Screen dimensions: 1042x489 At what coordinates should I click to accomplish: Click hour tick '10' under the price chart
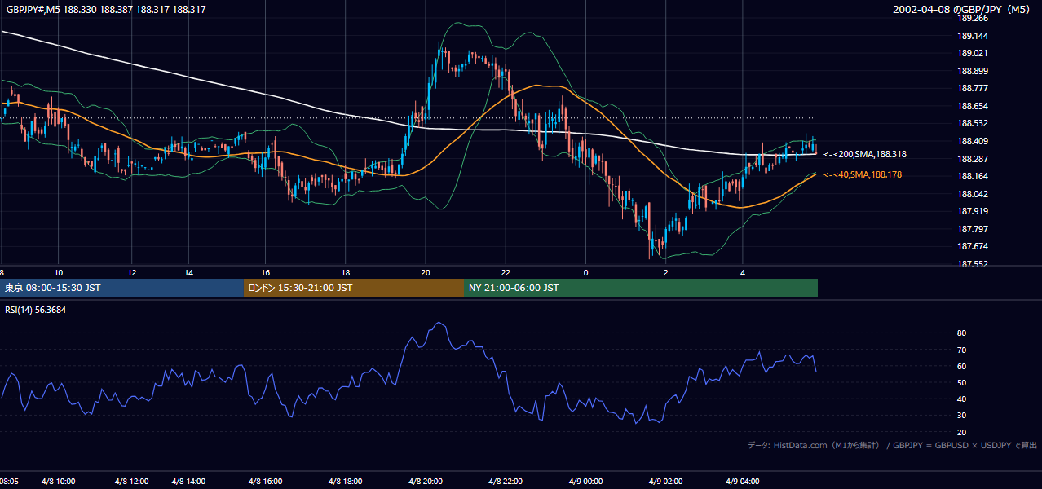point(58,272)
